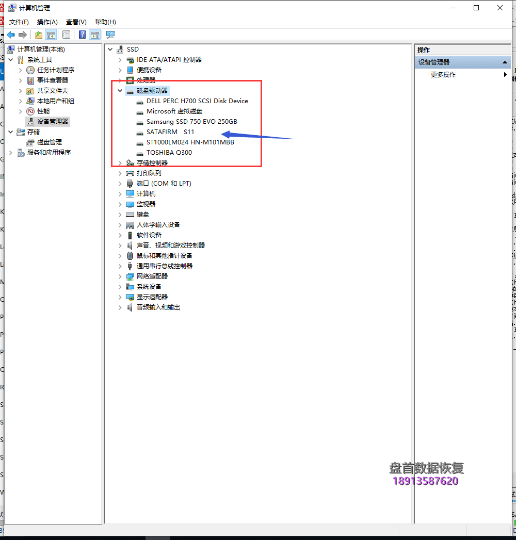Click the Back arrow toolbar icon
The height and width of the screenshot is (540, 516).
(x=11, y=35)
